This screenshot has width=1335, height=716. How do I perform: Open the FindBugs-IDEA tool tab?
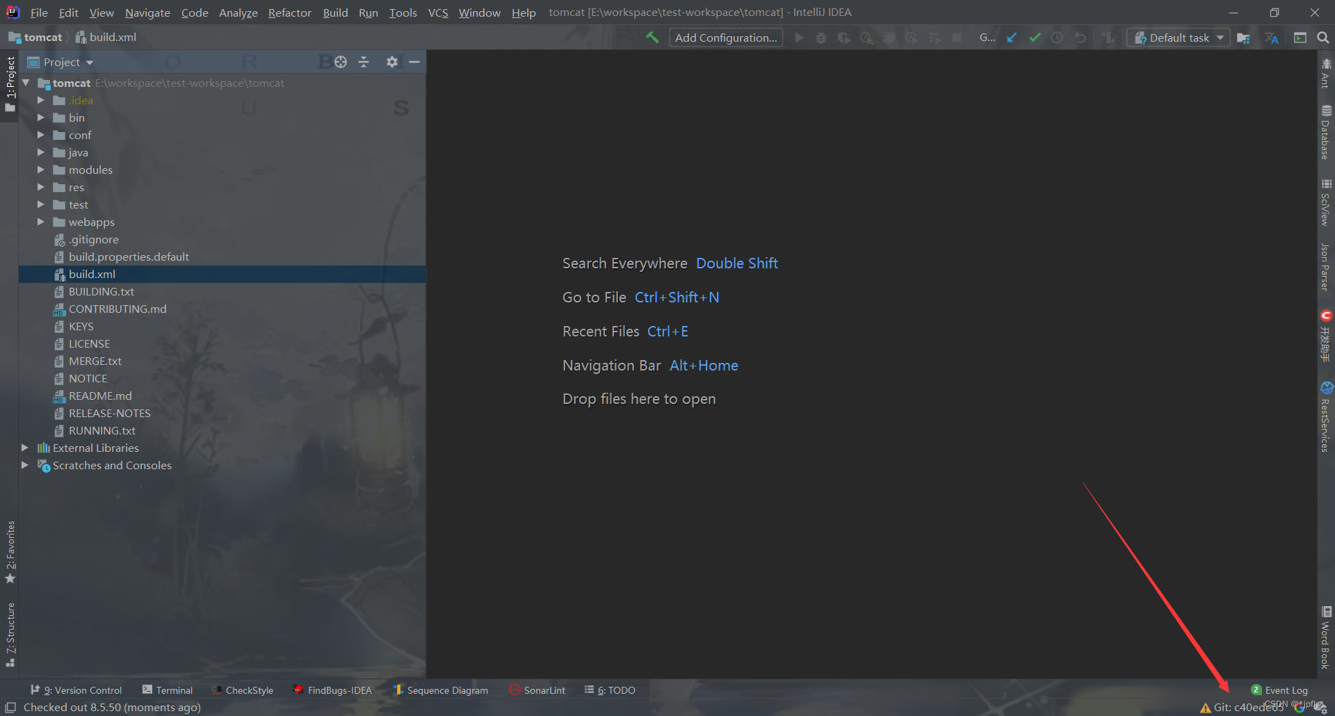point(332,690)
